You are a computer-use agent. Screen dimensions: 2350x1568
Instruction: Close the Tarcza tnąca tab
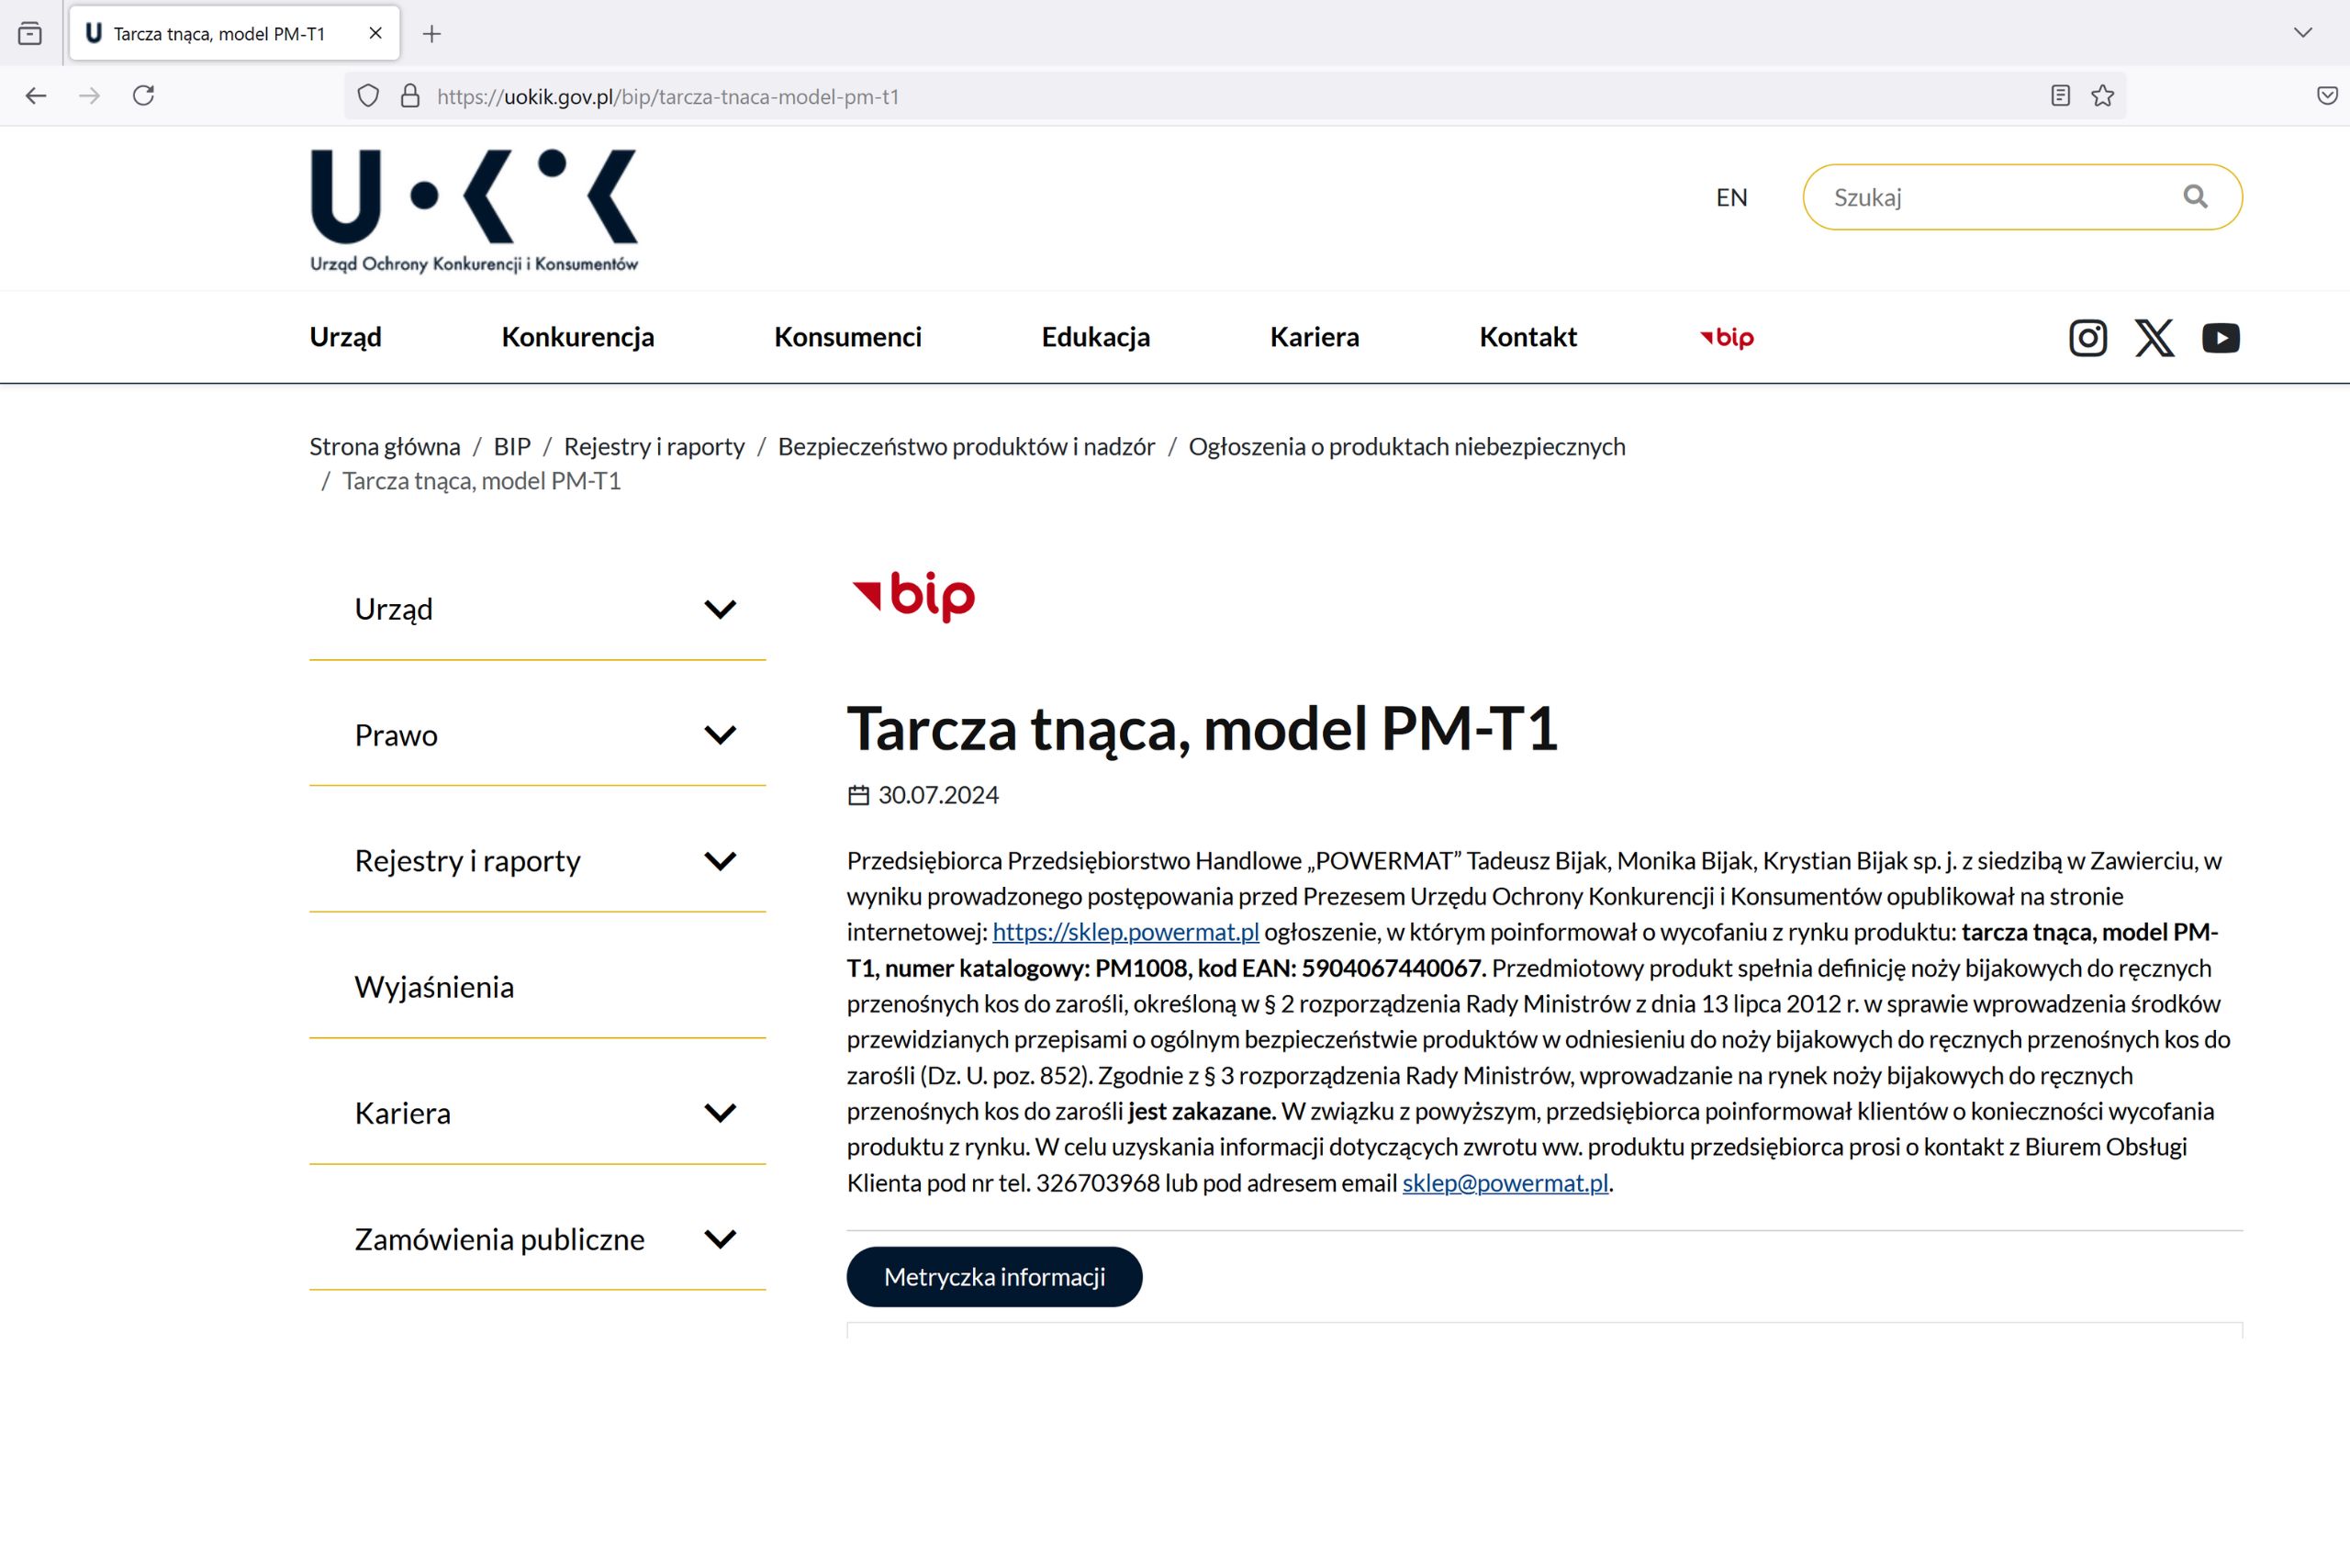(x=376, y=34)
